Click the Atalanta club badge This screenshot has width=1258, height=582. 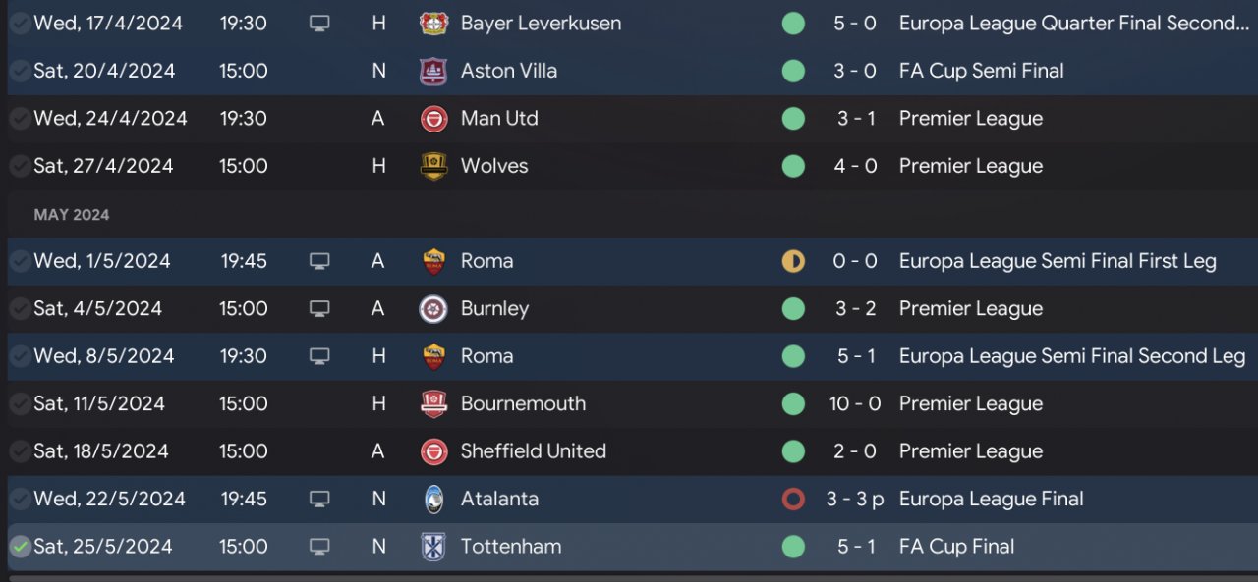coord(433,499)
